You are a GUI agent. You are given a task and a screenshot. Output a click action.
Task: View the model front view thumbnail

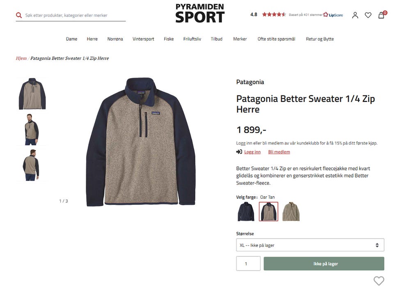click(32, 129)
